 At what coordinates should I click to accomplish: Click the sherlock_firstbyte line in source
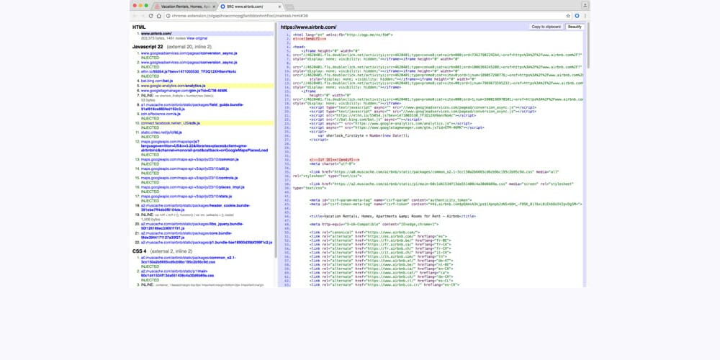[x=363, y=135]
